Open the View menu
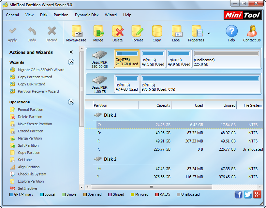 30,15
